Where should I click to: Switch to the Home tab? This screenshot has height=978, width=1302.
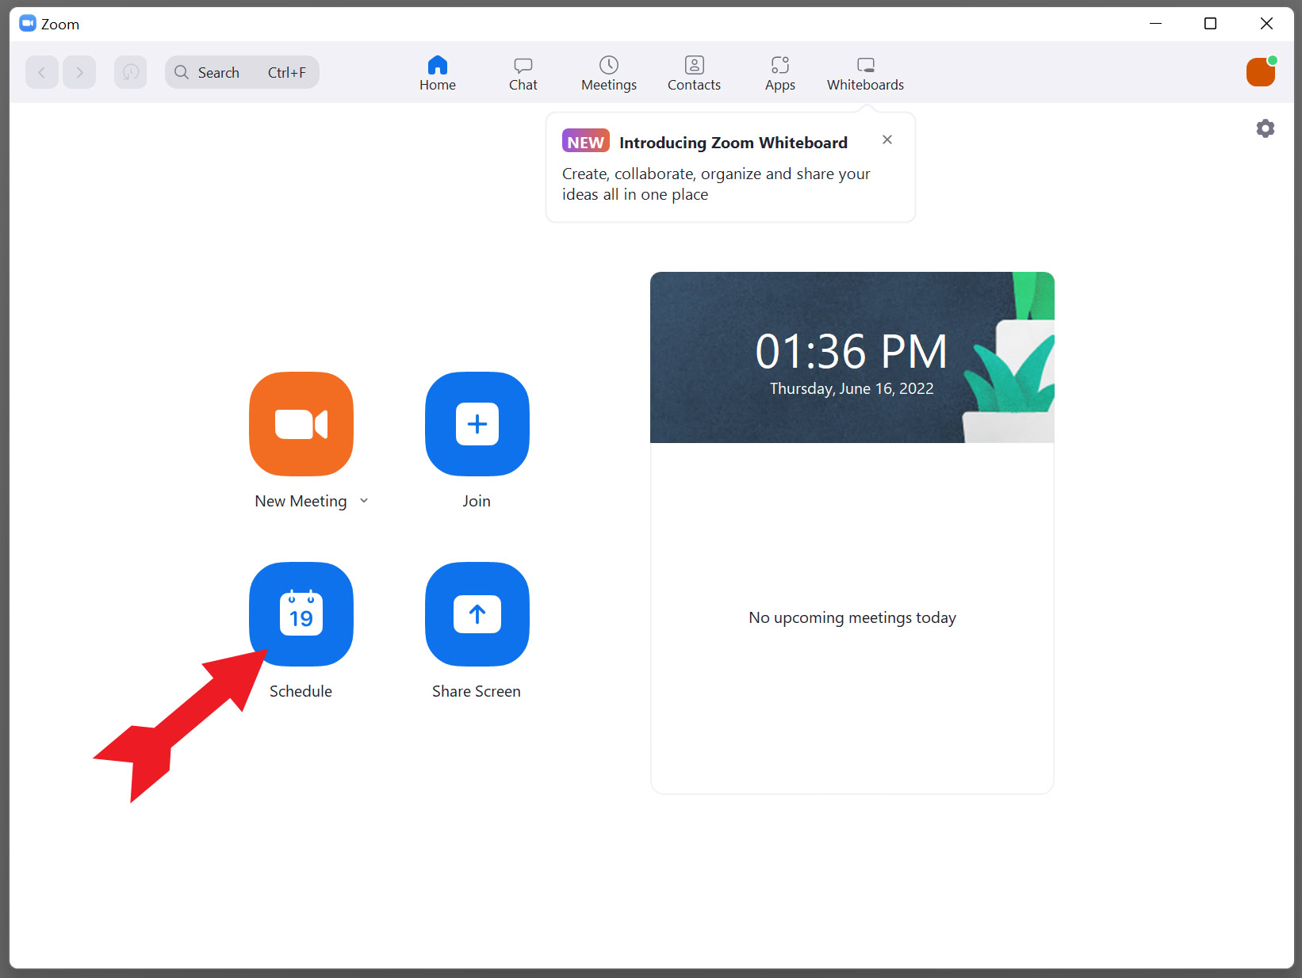click(x=438, y=73)
